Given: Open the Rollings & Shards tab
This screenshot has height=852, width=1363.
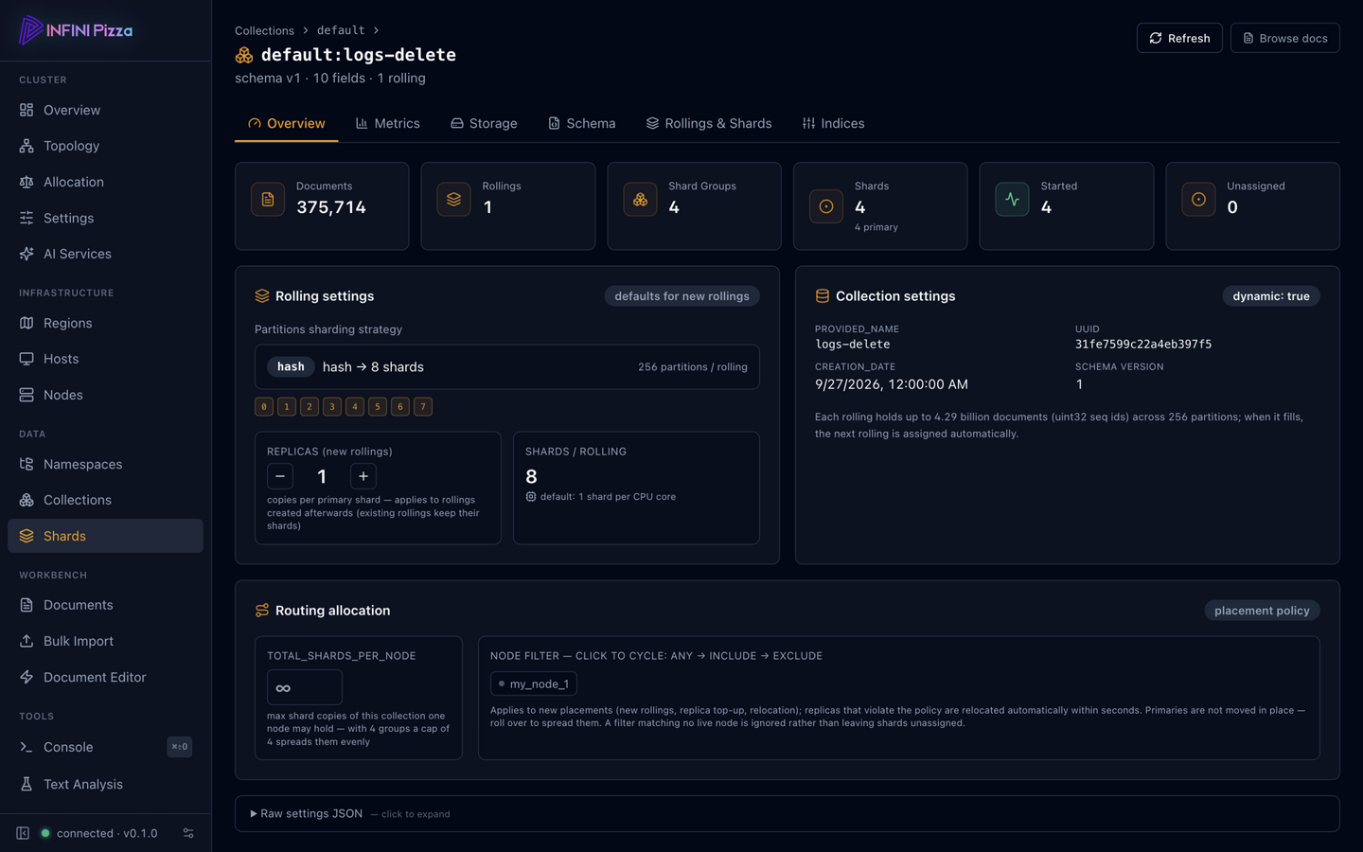Looking at the screenshot, I should coord(709,123).
